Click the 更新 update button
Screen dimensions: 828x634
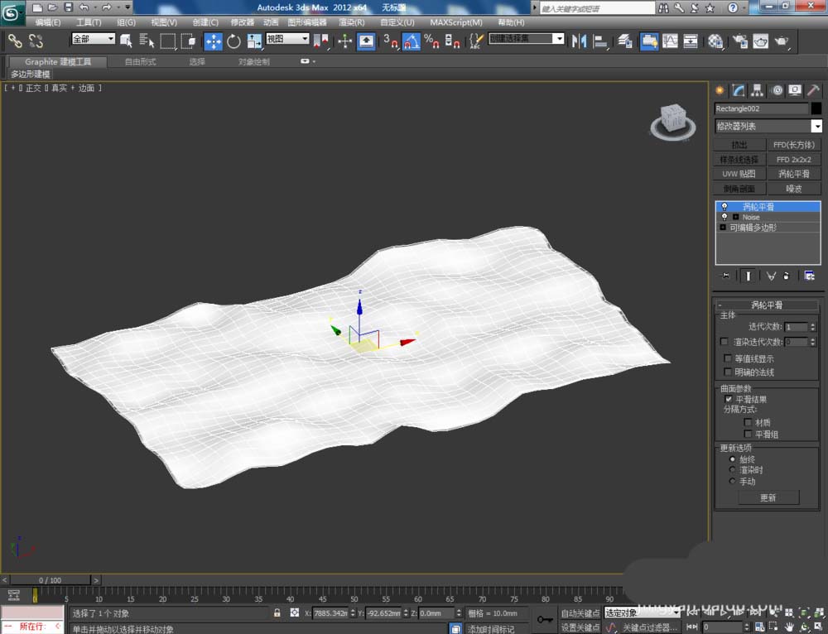(x=768, y=497)
